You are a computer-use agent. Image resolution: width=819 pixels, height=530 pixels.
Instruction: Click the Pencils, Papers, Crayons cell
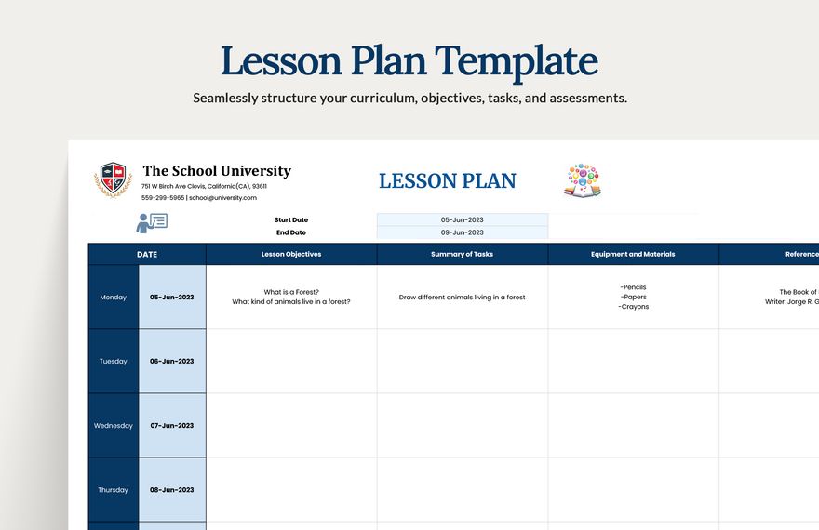point(633,297)
